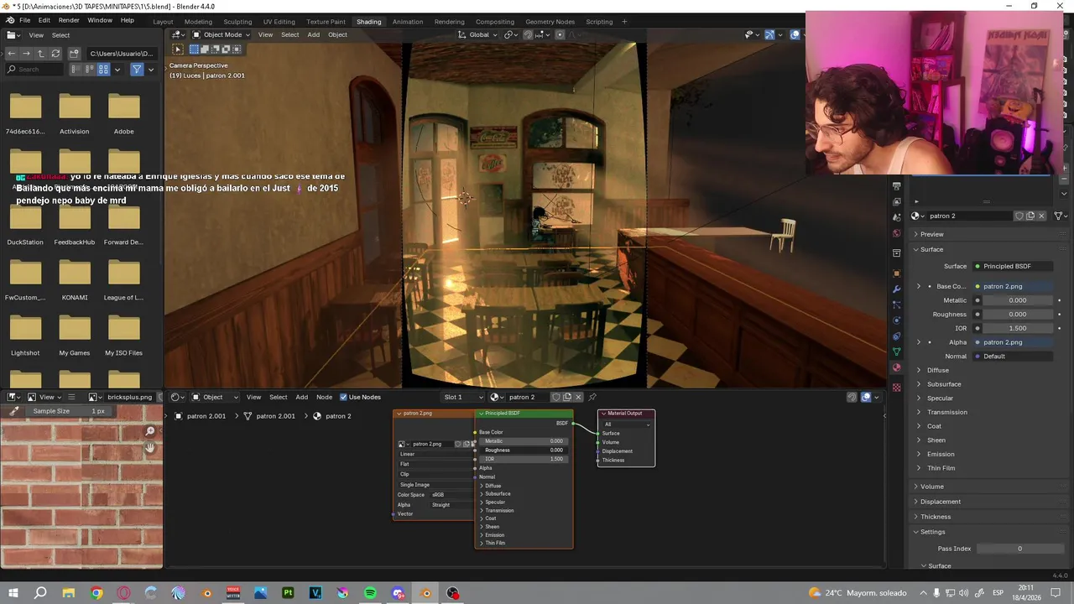
Task: Open the Material properties tab
Action: coord(896,367)
